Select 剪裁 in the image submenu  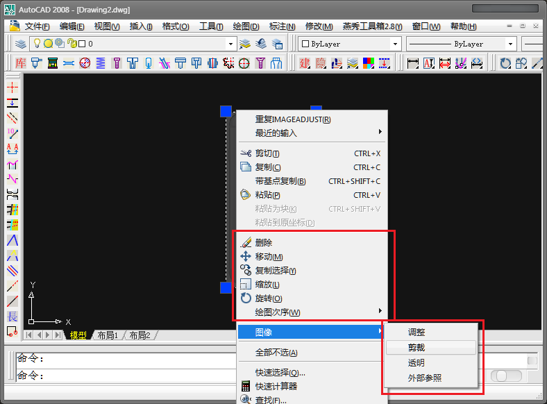point(431,348)
